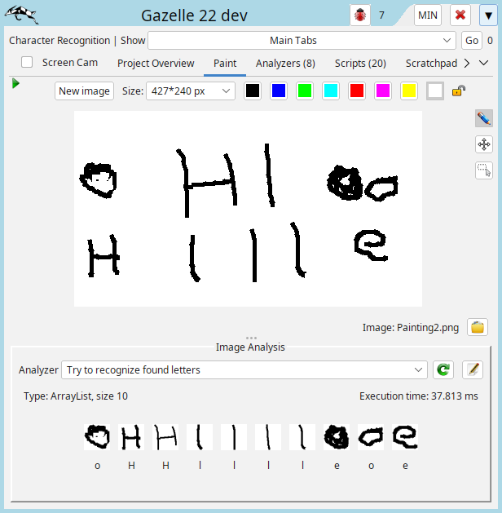Select the move/pan tool

pos(484,144)
